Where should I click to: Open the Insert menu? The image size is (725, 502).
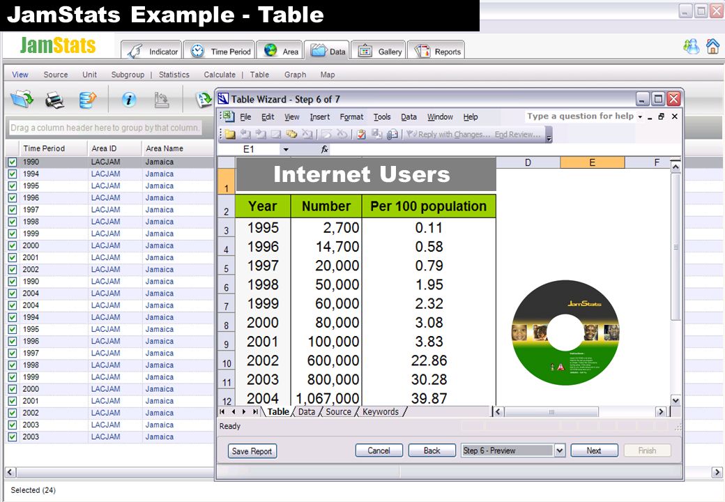coord(319,117)
